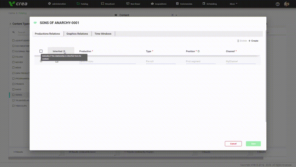Image resolution: width=296 pixels, height=167 pixels.
Task: Toggle the Inherited checkbox in Demo Promo row
Action: (57, 61)
